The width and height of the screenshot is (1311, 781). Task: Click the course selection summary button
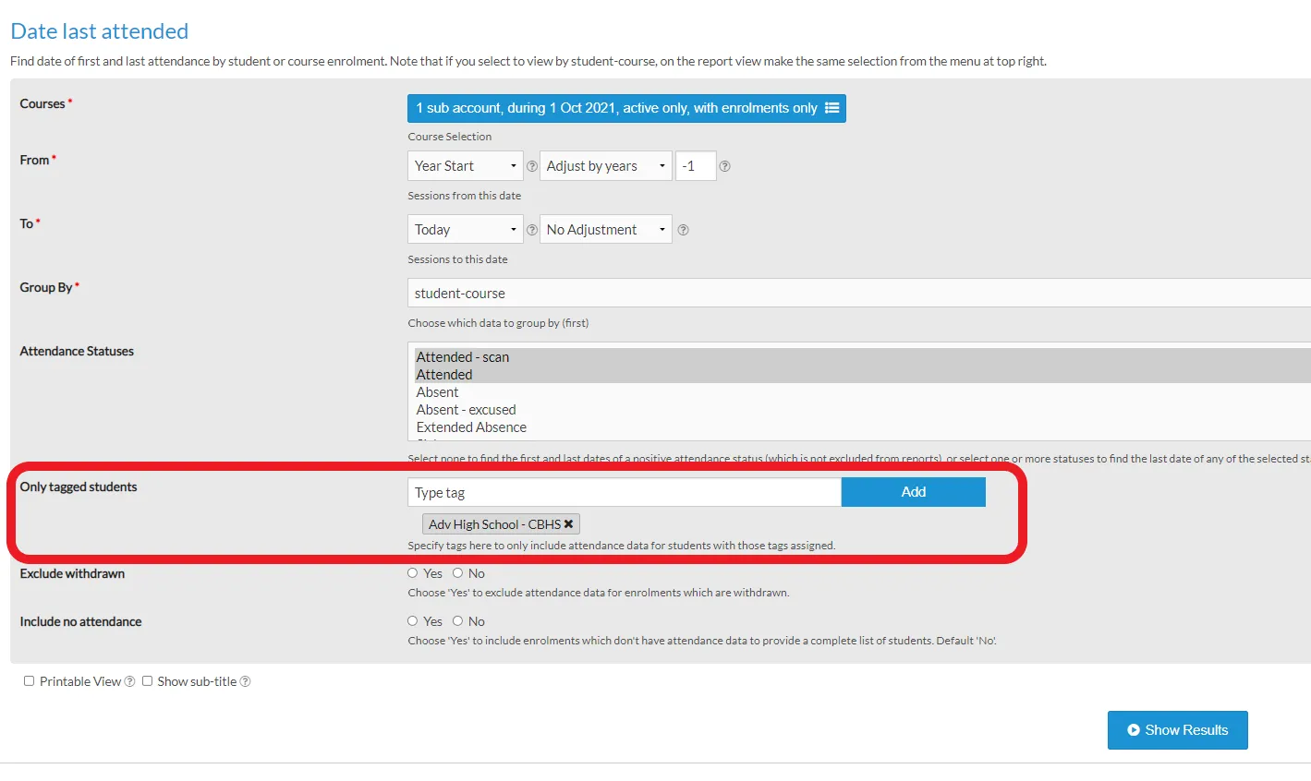coord(626,108)
